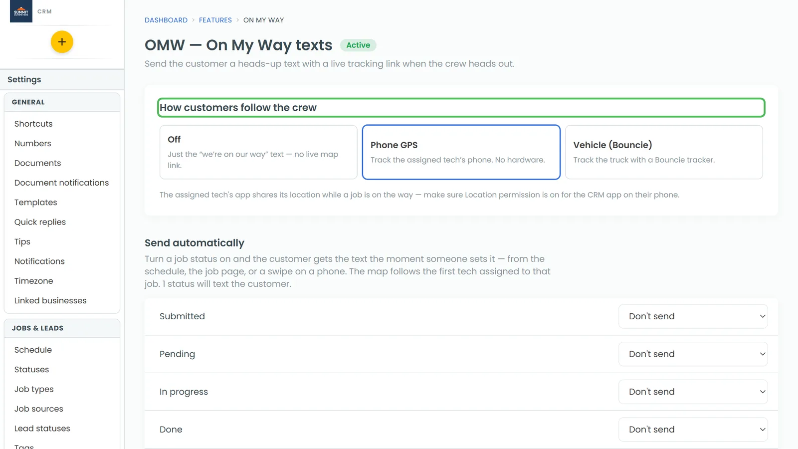Click the 'Send automatically' heading

[x=195, y=243]
